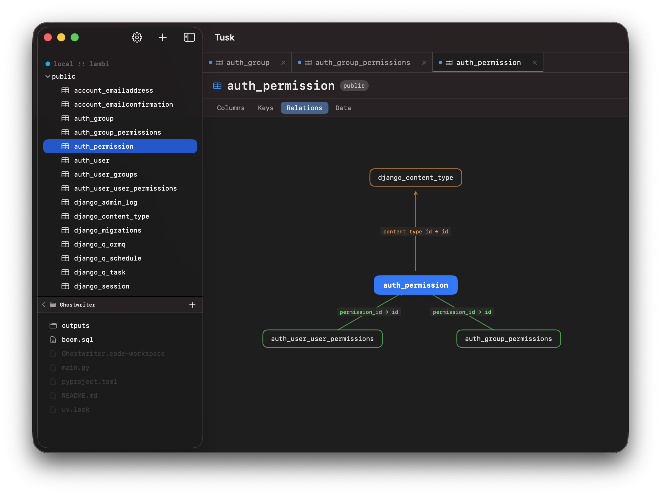Image resolution: width=661 pixels, height=496 pixels.
Task: Close the auth_permission tab
Action: pyautogui.click(x=534, y=62)
